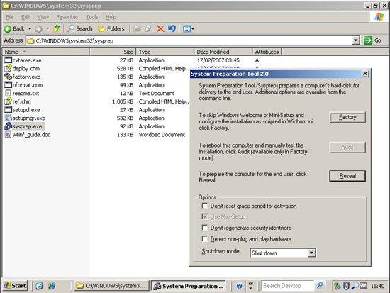Open the View menu
The height and width of the screenshot is (293, 390).
tap(43, 17)
